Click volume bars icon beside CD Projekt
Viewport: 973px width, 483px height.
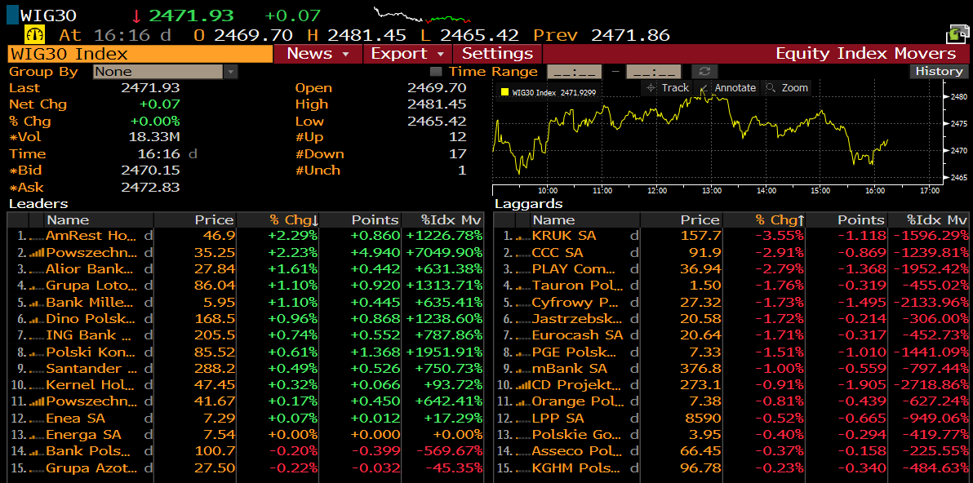point(524,384)
